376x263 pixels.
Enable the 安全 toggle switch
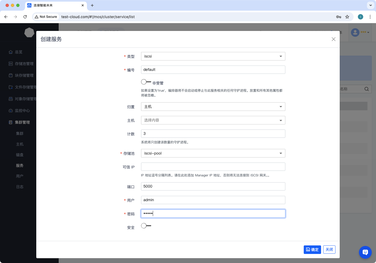coord(146,226)
